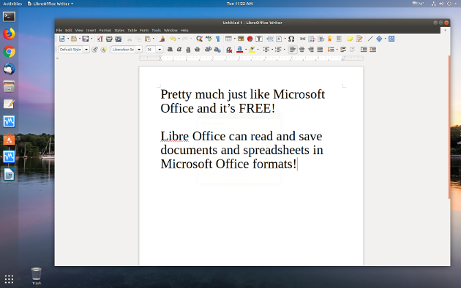This screenshot has width=461, height=288.
Task: Clear direct formatting
Action: (229, 50)
